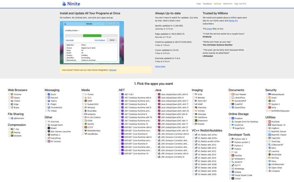Click the Malwarebytes icon
This screenshot has width=294, height=182.
(270, 94)
